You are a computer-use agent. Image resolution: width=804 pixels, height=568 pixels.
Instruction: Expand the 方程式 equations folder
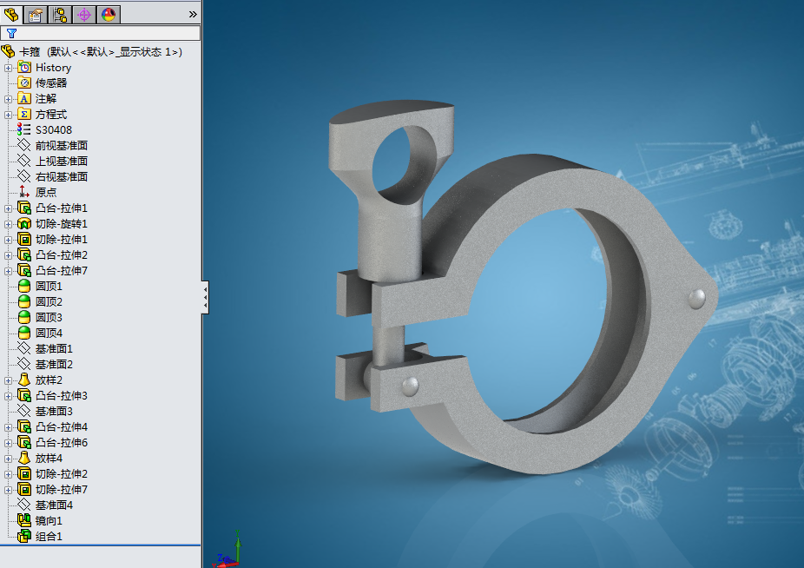8,115
